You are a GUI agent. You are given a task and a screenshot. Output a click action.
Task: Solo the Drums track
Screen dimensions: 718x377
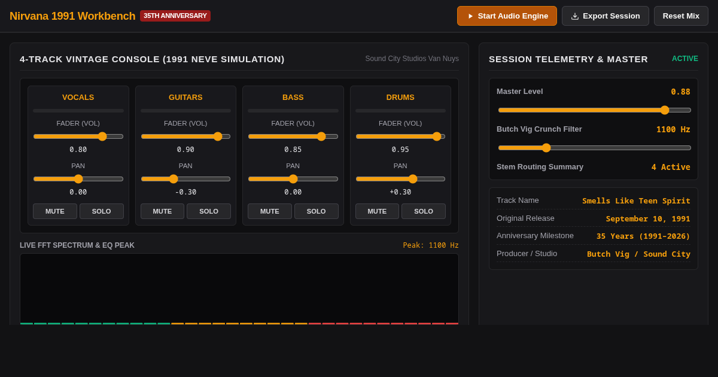424,211
